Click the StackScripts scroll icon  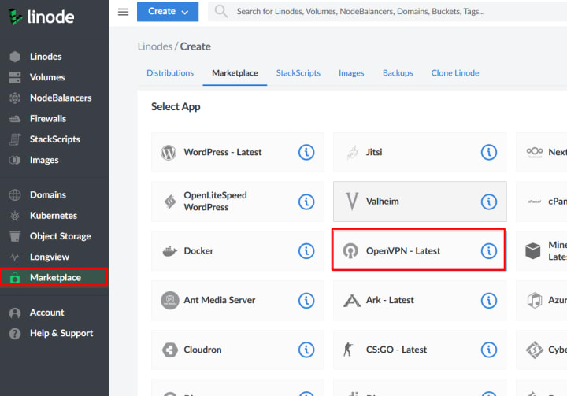tap(15, 139)
